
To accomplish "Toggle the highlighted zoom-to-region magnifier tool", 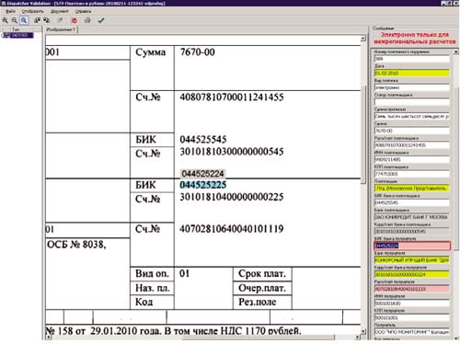I will [x=24, y=20].
